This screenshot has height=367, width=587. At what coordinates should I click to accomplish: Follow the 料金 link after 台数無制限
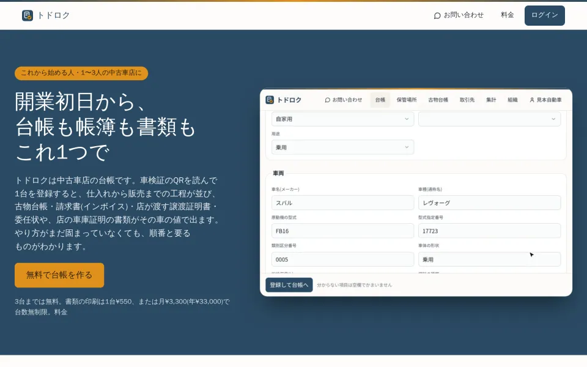coord(61,312)
